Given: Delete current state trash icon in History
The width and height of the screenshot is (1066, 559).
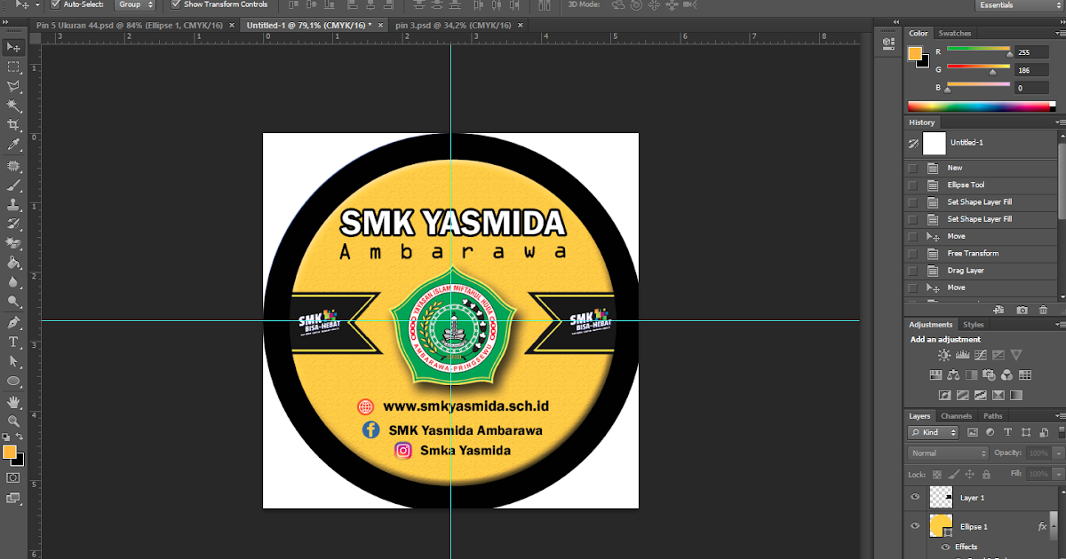Looking at the screenshot, I should tap(1043, 310).
